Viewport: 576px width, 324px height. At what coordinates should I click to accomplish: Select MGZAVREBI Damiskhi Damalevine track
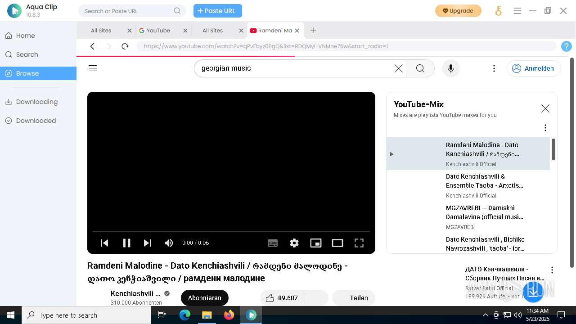tap(468, 217)
